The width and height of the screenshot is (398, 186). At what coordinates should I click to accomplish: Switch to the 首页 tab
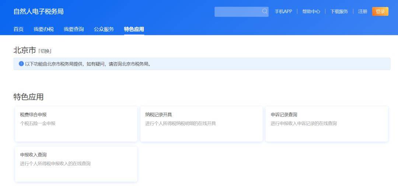point(18,29)
